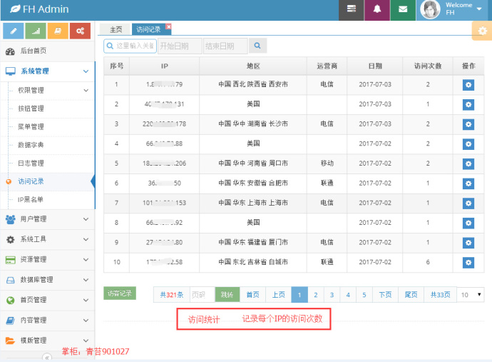Viewport: 492px width, 362px height.
Task: Open the red gears settings shortcut
Action: [80, 31]
